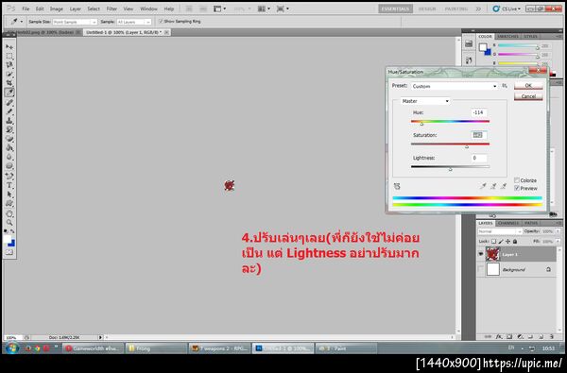Click the Essentials workspace button
This screenshot has width=567, height=373.
pos(396,8)
